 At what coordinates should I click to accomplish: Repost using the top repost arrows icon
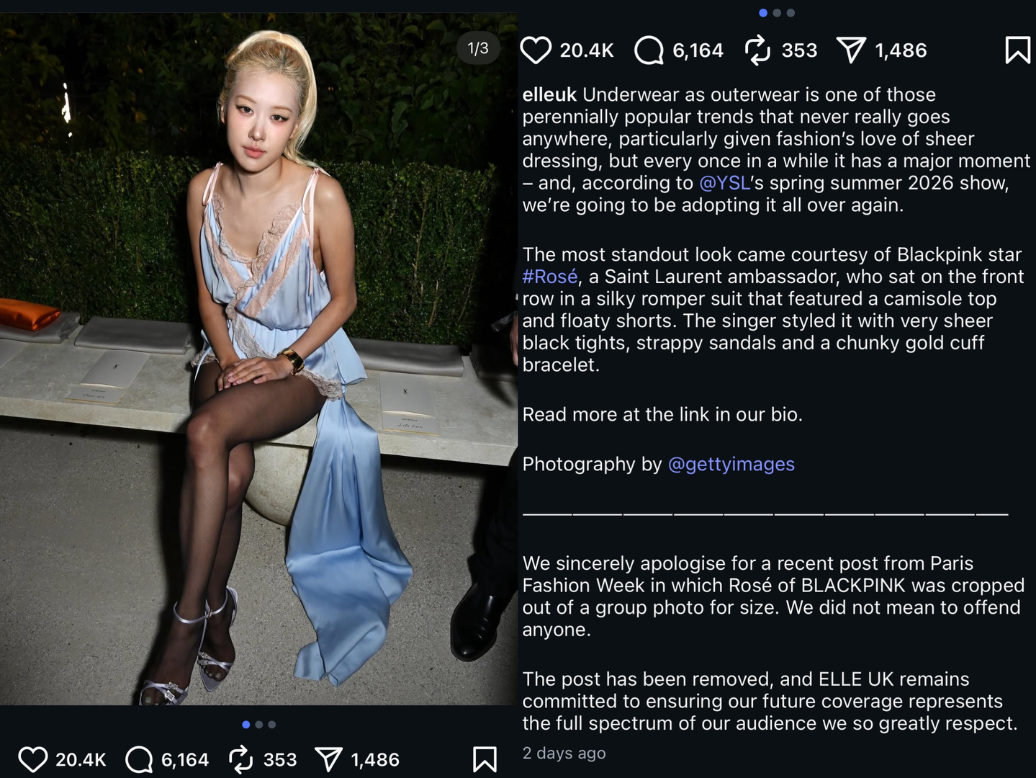pos(757,50)
